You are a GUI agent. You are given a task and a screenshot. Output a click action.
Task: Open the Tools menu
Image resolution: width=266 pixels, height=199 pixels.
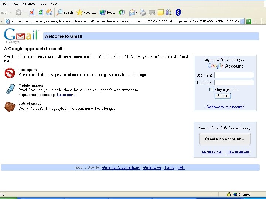coord(44,4)
